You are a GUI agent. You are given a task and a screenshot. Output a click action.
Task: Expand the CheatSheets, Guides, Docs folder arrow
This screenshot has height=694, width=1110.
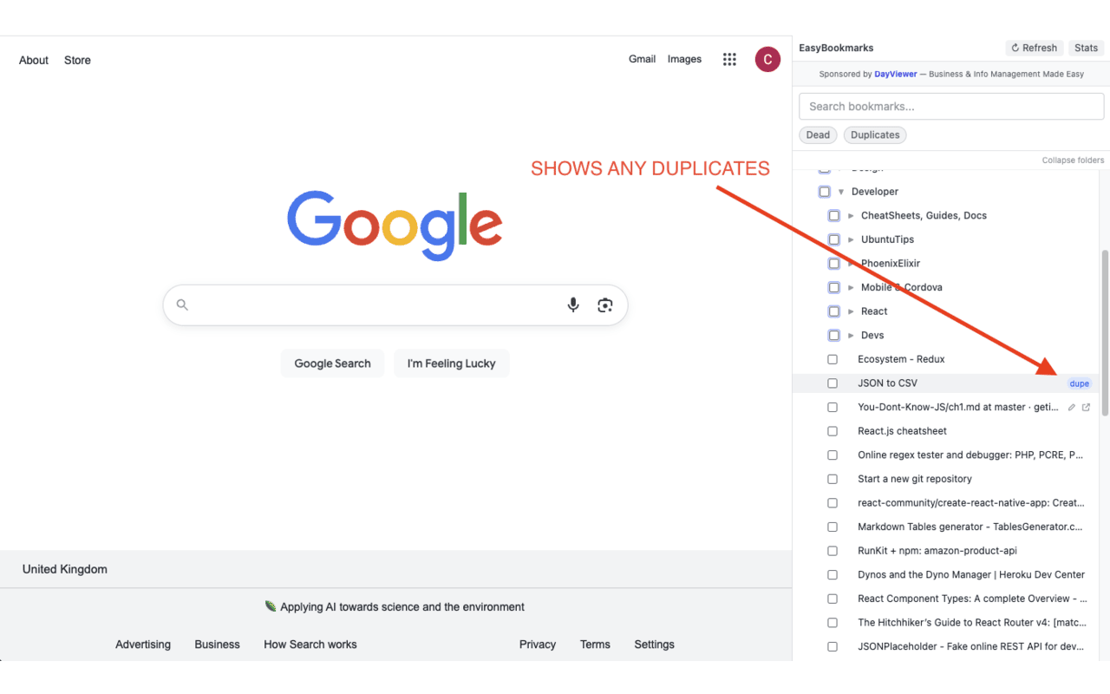tap(851, 216)
